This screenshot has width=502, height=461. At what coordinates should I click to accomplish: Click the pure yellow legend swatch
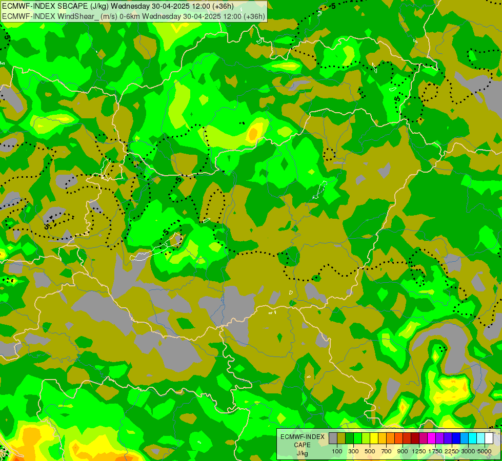[x=374, y=438]
